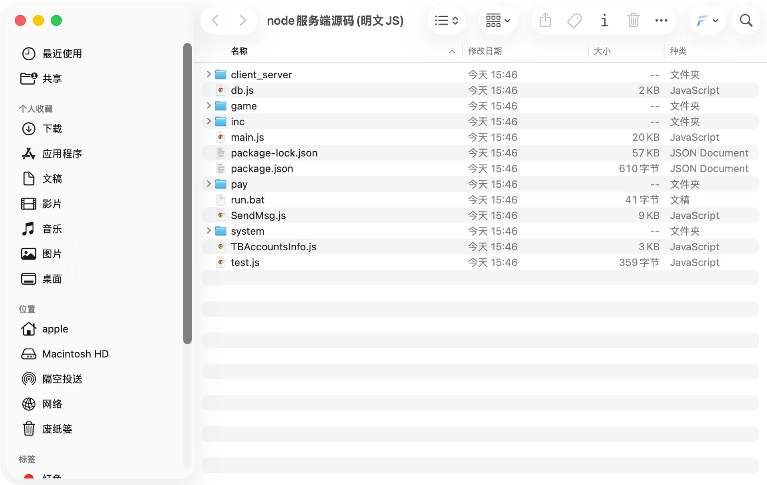
Task: Open the more actions ellipsis menu
Action: click(x=661, y=20)
